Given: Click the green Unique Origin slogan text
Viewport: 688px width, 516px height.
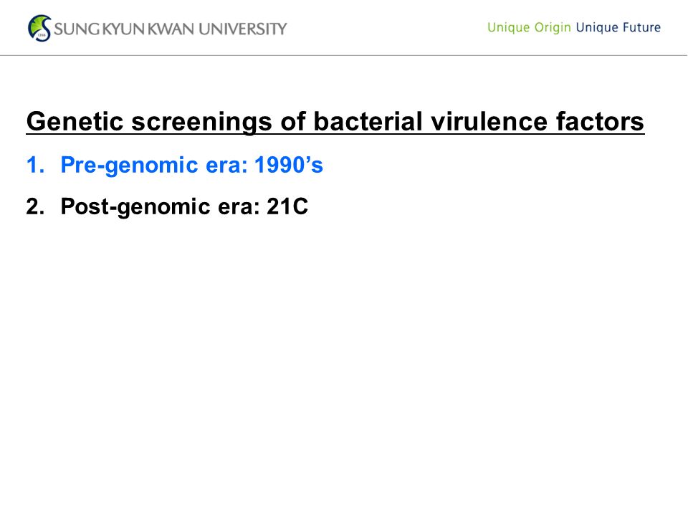Looking at the screenshot, I should click(x=529, y=28).
